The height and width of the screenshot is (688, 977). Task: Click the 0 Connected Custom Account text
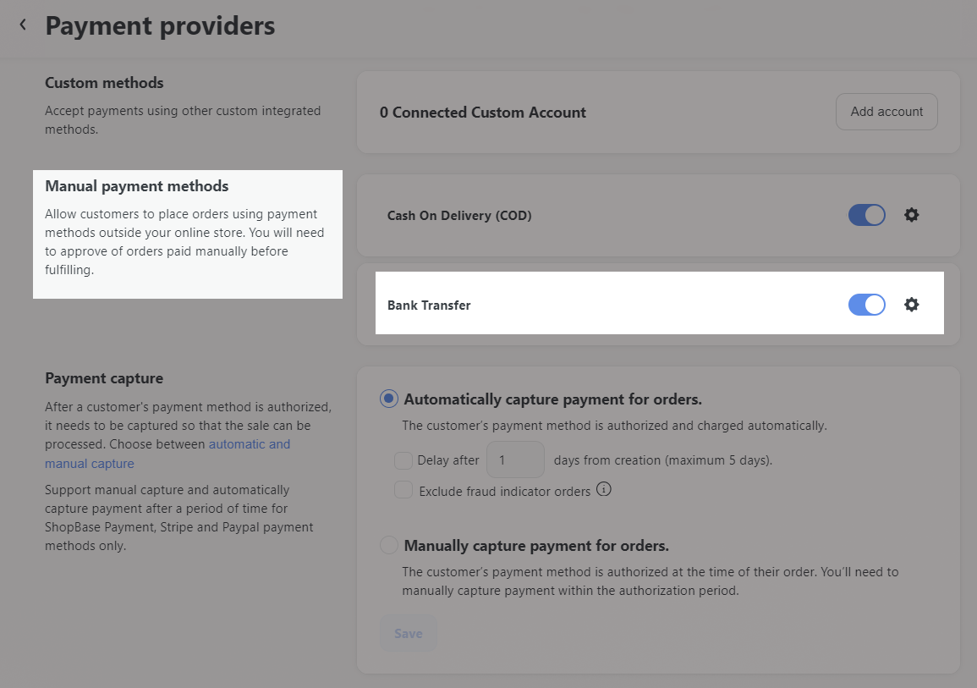pyautogui.click(x=482, y=113)
